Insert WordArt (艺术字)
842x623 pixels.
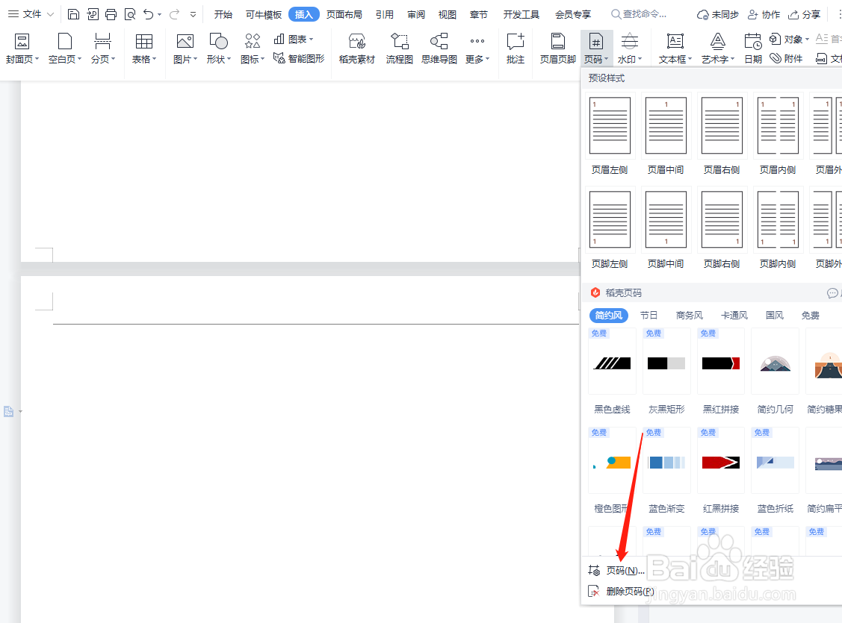click(718, 48)
